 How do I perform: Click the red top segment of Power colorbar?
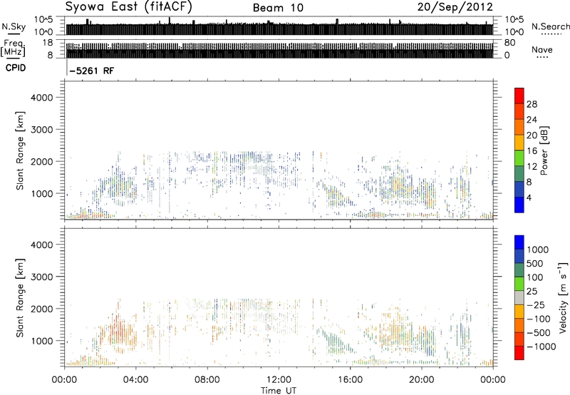(519, 96)
